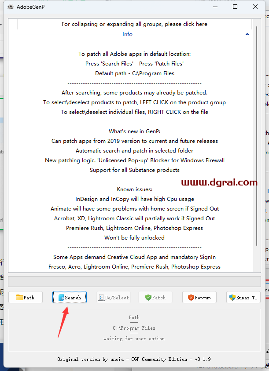The height and width of the screenshot is (371, 269).
Task: Click the blue Search files icon
Action: pyautogui.click(x=61, y=298)
